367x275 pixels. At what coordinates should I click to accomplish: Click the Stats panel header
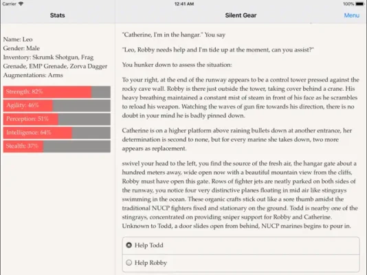coord(57,15)
